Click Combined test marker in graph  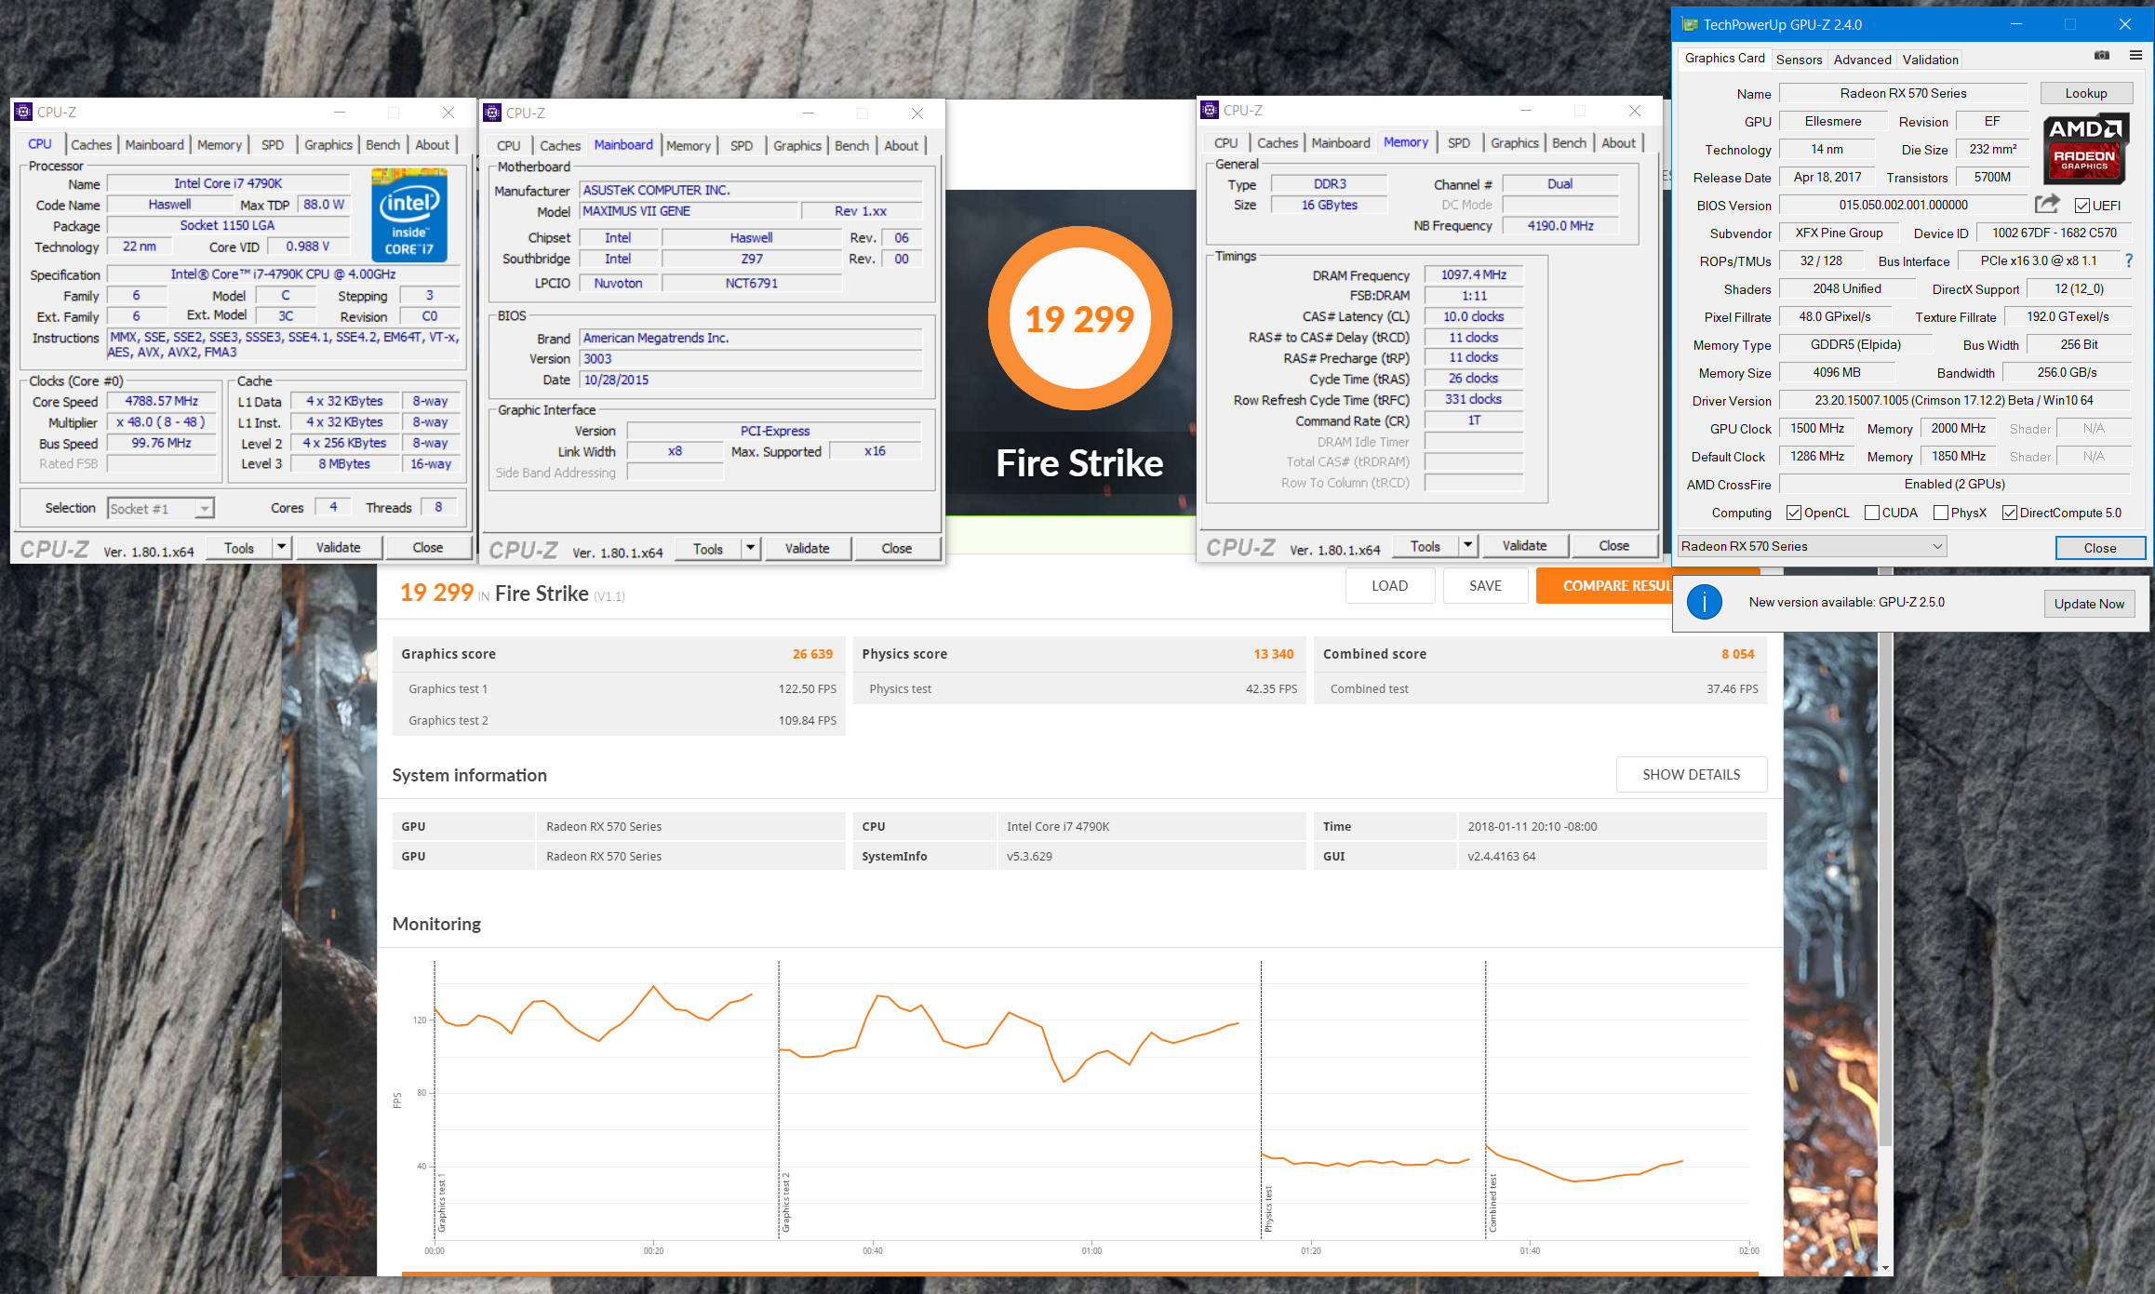(x=1492, y=1203)
